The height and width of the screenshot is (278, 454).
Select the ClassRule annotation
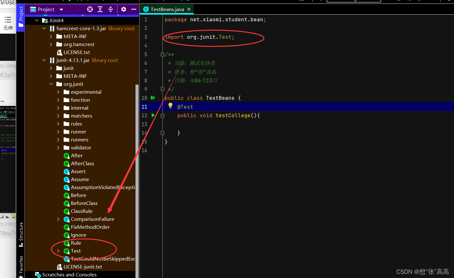78,211
